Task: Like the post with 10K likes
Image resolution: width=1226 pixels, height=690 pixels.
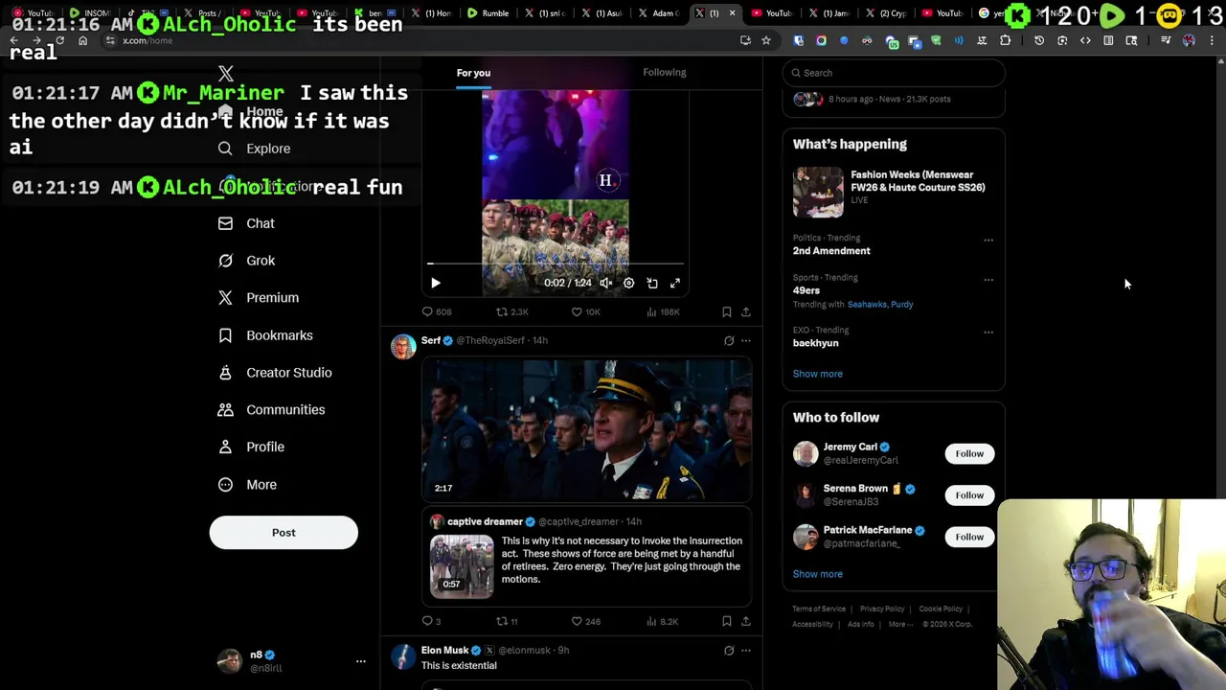Action: point(585,311)
